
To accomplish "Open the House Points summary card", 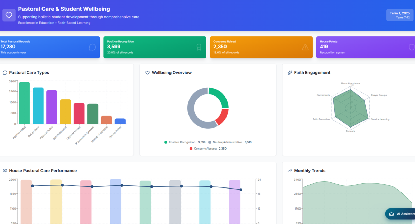I will click(x=366, y=47).
